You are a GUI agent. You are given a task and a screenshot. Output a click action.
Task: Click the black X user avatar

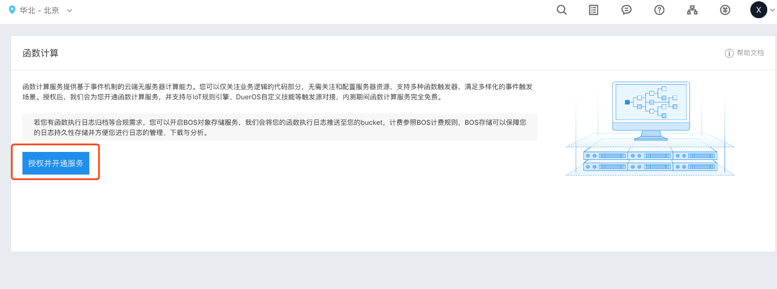coord(758,10)
